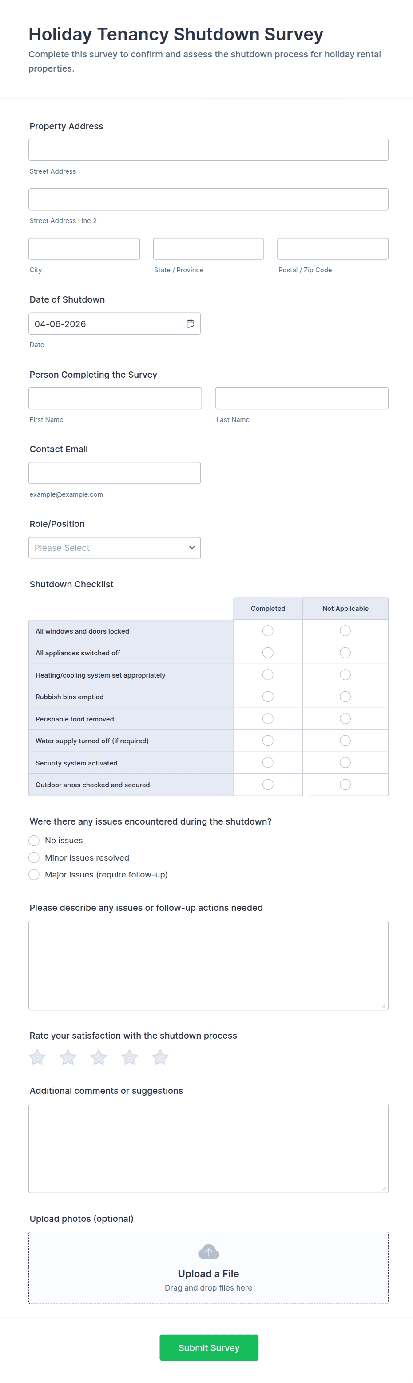Screen dimensions: 413x1383
Task: Mark windows and doors locked as Completed
Action: click(x=268, y=631)
